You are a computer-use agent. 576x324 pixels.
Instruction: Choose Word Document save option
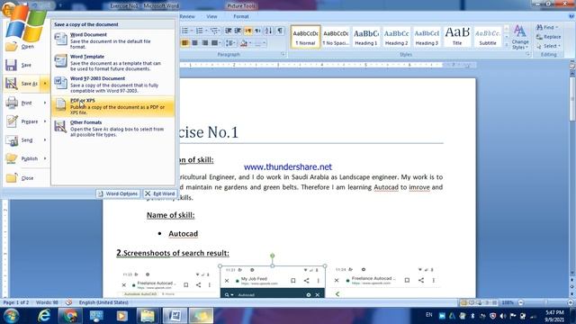(x=113, y=40)
